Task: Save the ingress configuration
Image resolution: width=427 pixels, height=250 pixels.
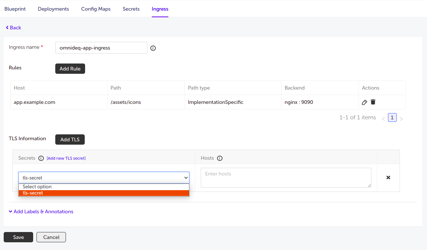Action: (x=18, y=237)
